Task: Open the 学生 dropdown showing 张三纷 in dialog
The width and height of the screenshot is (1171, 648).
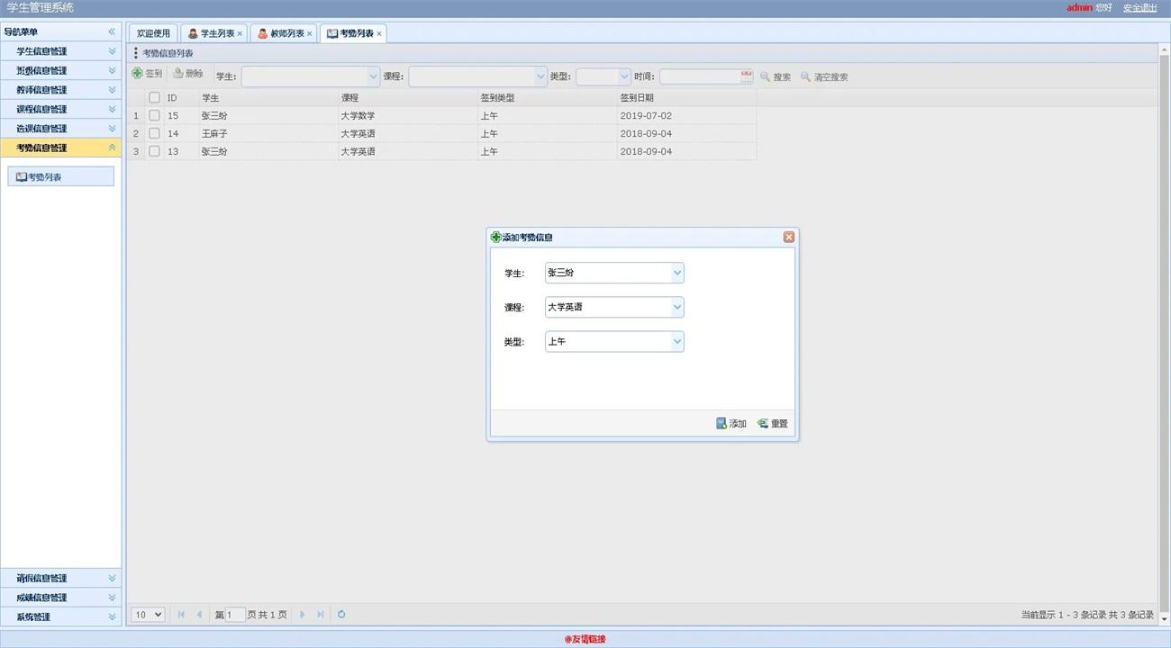Action: (677, 273)
